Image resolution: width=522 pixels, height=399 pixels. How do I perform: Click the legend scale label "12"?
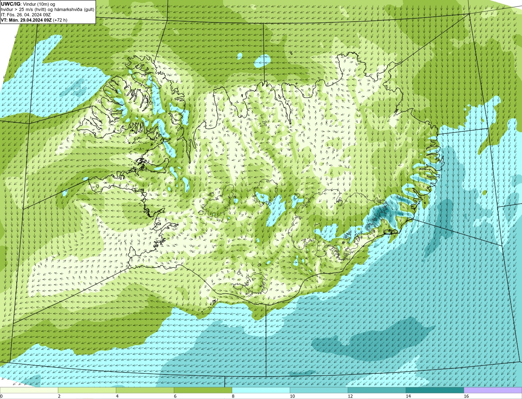tap(350, 396)
